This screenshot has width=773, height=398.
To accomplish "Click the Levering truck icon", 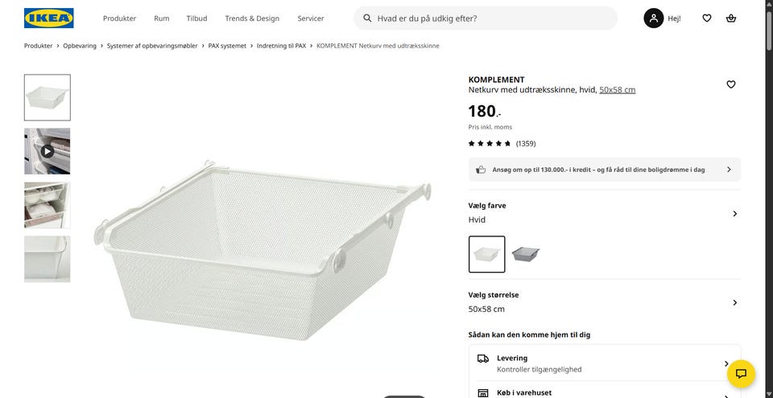I will click(483, 359).
